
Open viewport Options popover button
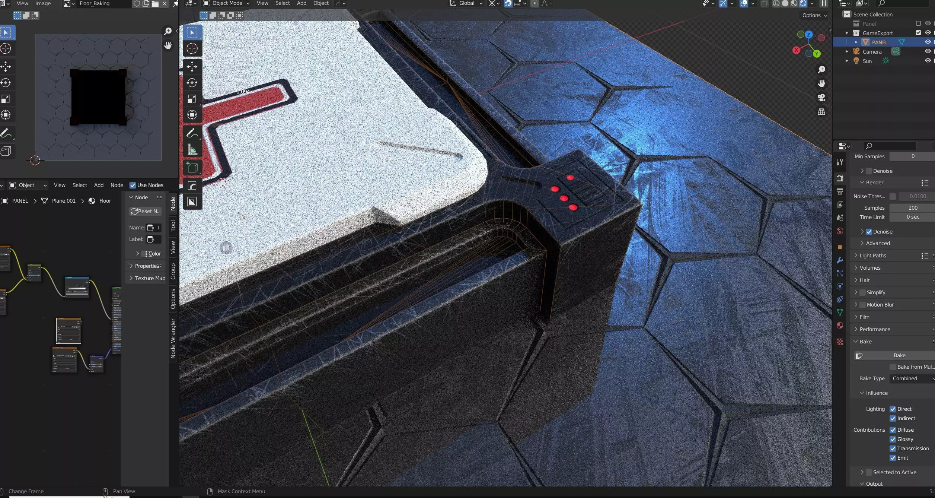pyautogui.click(x=814, y=15)
